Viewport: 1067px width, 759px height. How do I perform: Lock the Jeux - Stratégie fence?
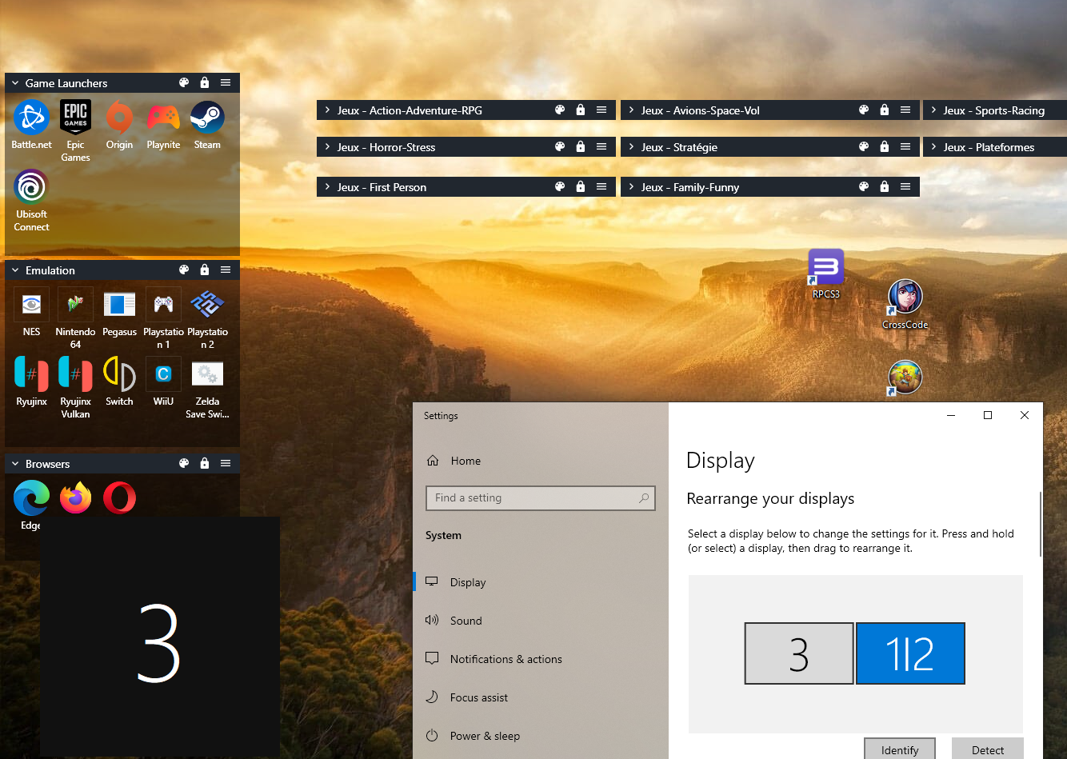[x=885, y=146]
